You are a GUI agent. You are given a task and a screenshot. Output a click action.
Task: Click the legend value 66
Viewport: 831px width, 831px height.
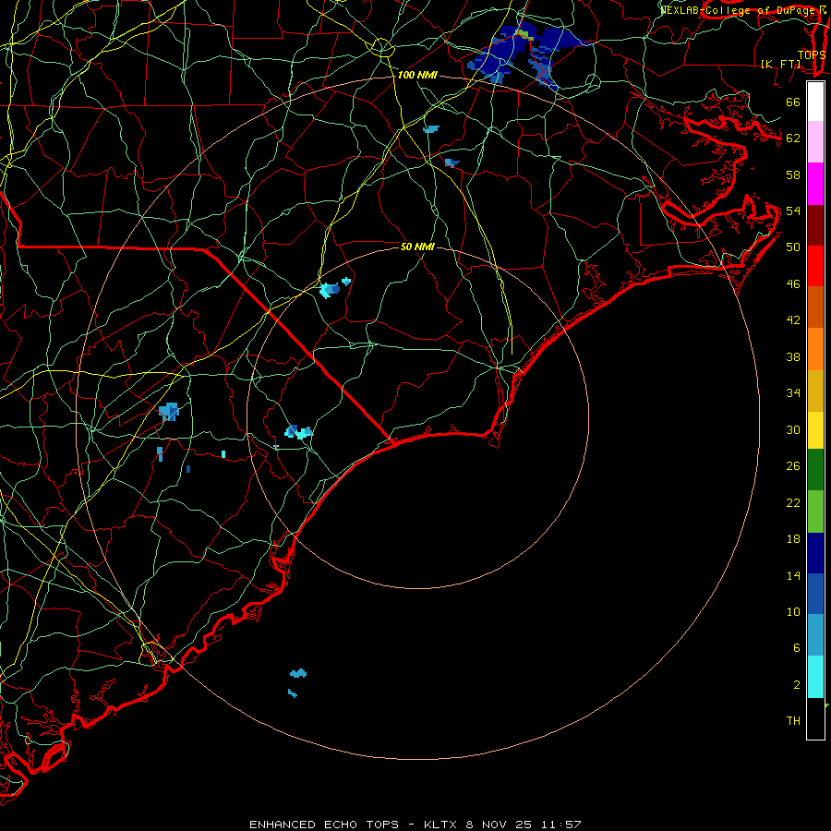793,102
